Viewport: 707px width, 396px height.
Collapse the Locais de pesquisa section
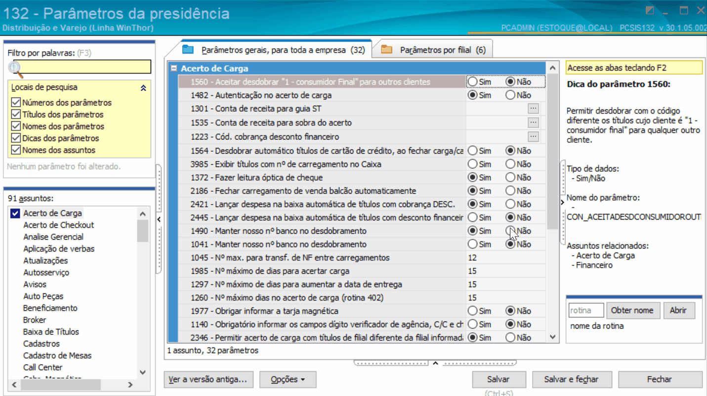143,88
